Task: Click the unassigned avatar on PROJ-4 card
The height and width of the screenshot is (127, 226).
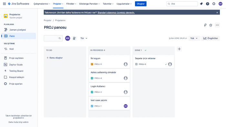Action: coord(126,78)
